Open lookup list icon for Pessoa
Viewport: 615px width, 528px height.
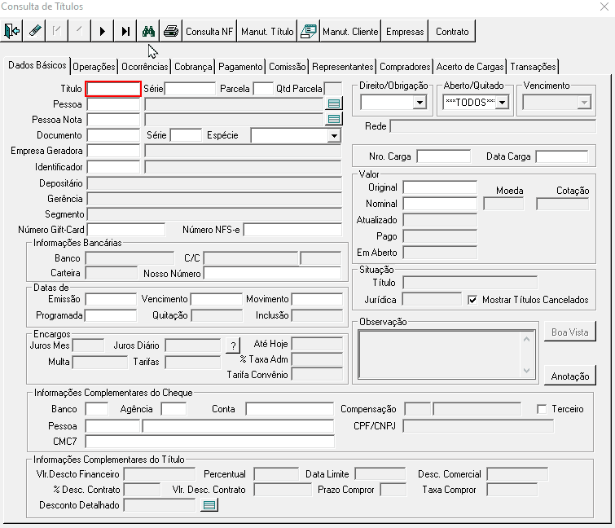[334, 103]
